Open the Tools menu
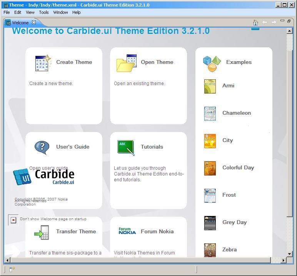The image size is (297, 276). [x=44, y=12]
